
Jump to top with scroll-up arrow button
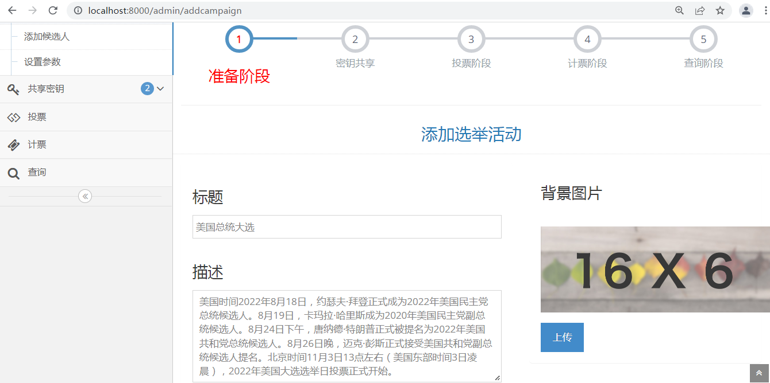760,373
